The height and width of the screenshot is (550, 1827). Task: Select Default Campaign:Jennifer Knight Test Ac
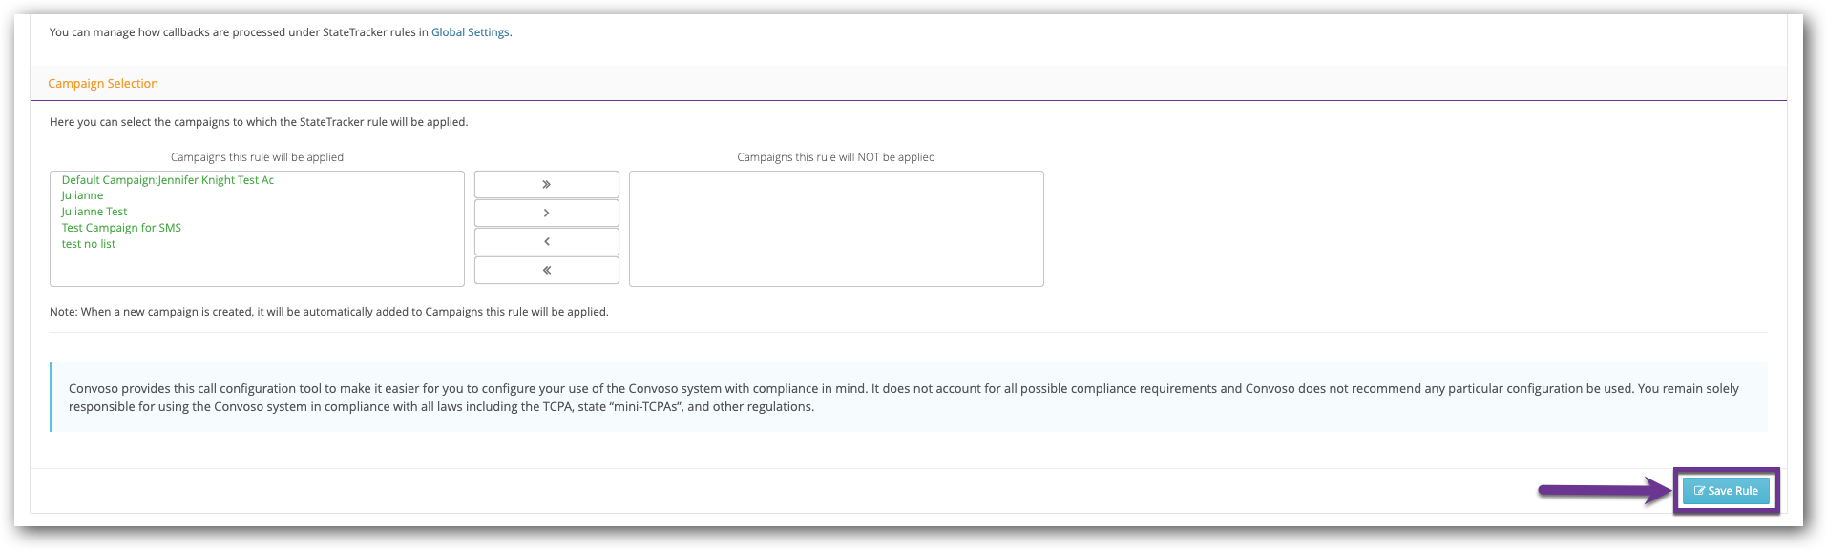tap(168, 180)
